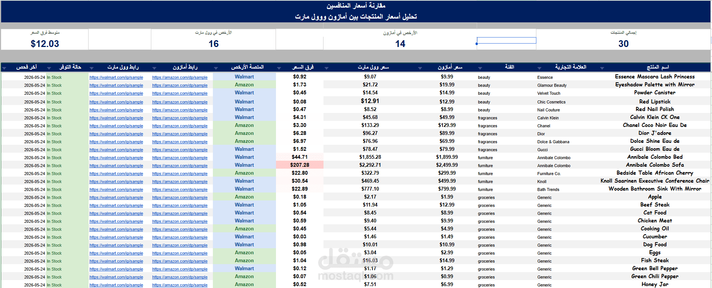The image size is (712, 288).
Task: Select the highlighted $207.28 price difference cell
Action: (300, 165)
